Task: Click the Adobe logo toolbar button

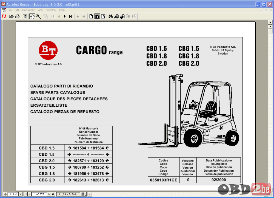Action: pos(4,16)
